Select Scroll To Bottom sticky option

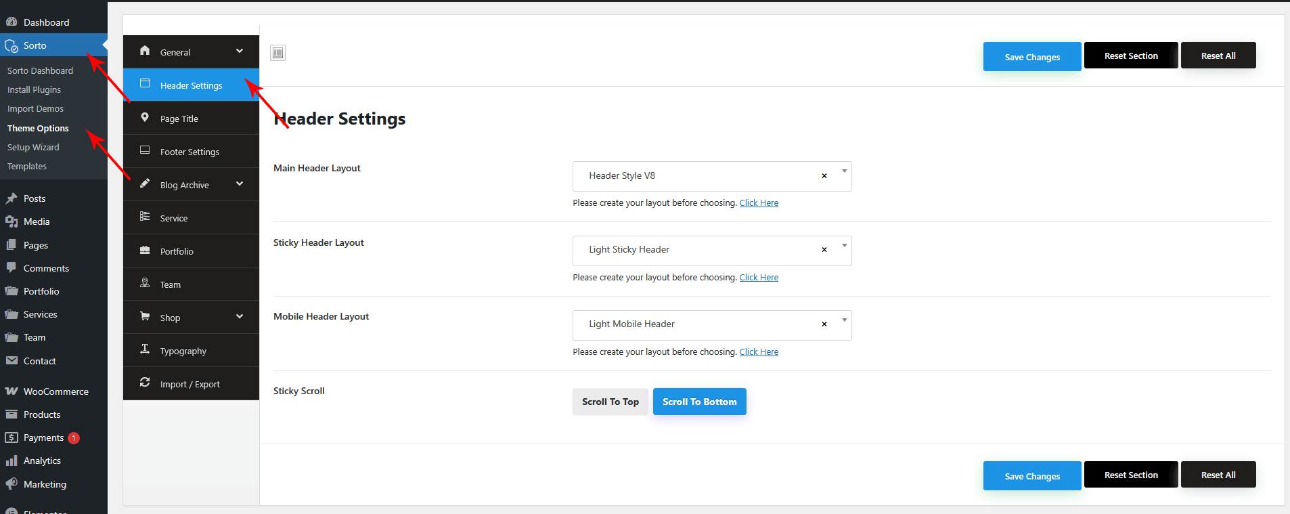coord(699,402)
